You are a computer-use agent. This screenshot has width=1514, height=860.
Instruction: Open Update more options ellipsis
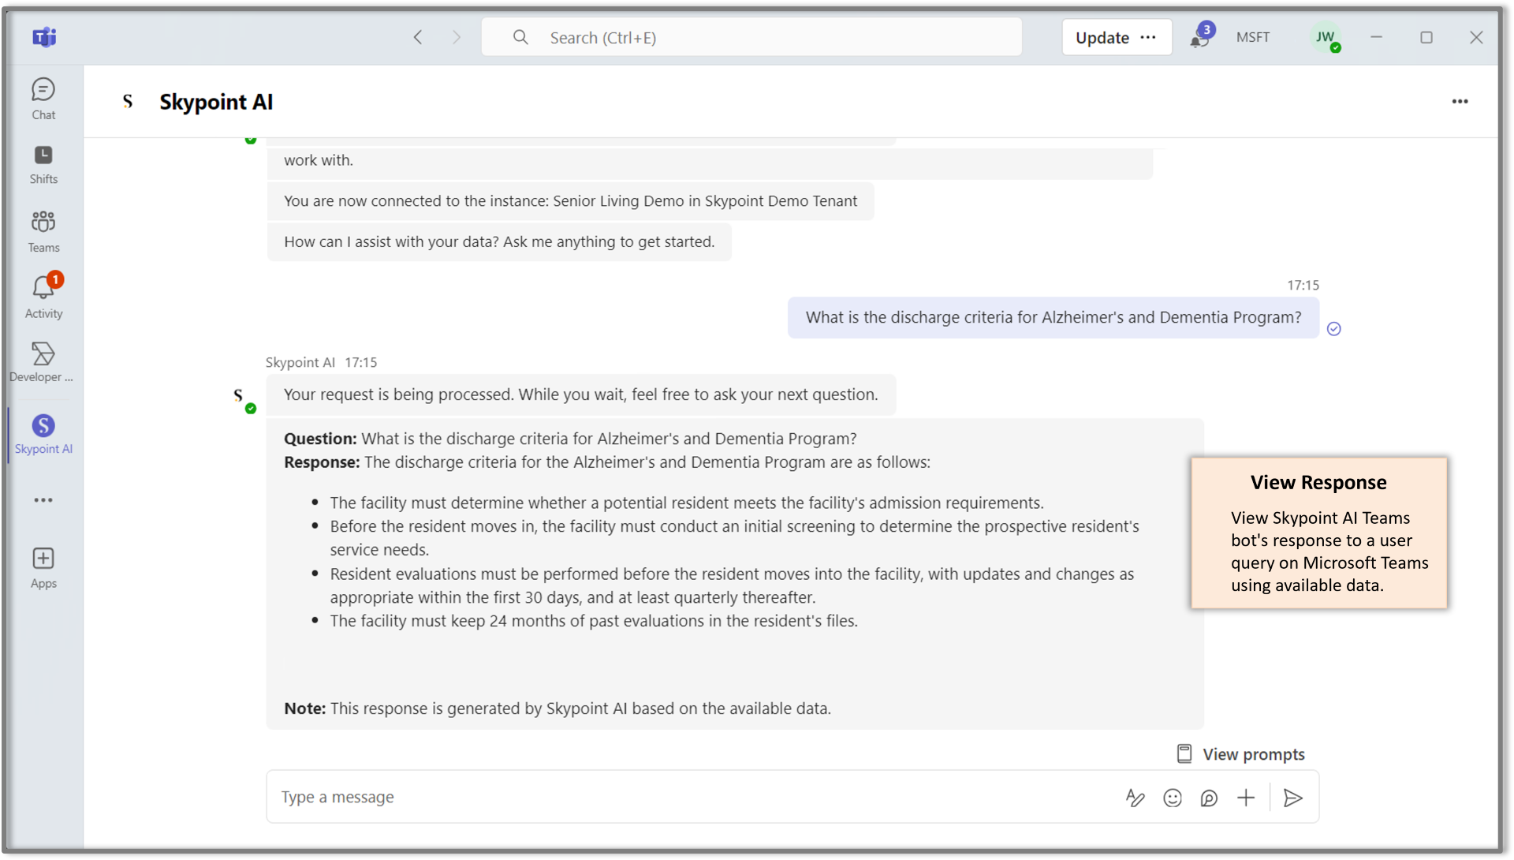pyautogui.click(x=1148, y=37)
